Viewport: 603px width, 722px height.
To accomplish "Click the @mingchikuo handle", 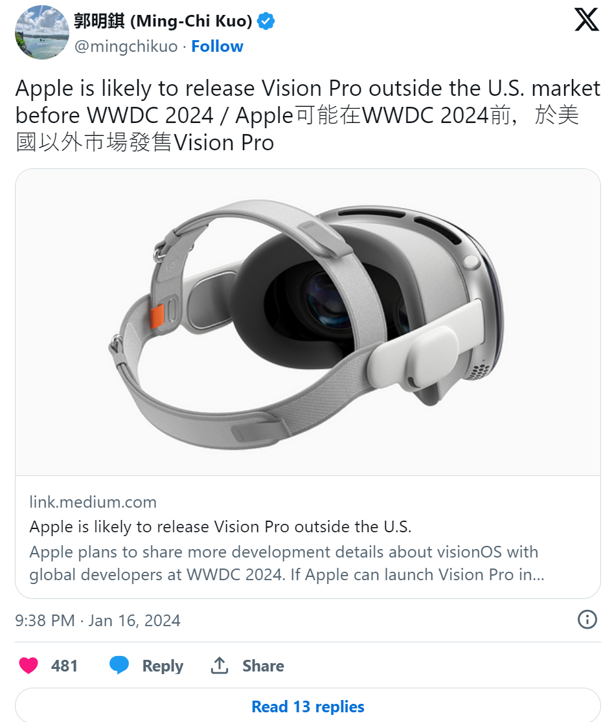I will [126, 47].
